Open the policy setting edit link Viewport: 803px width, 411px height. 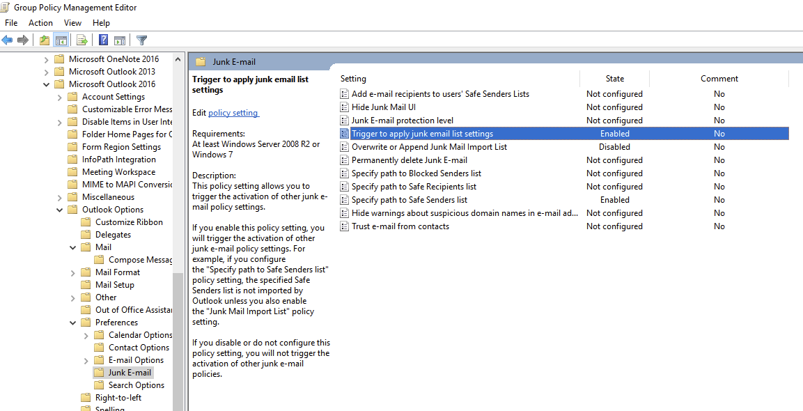(233, 113)
